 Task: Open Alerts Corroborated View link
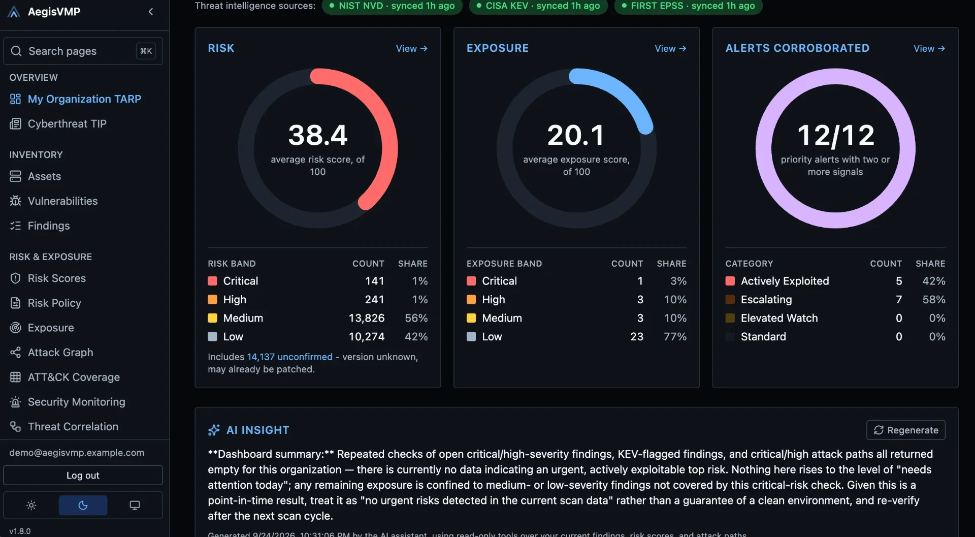coord(929,48)
